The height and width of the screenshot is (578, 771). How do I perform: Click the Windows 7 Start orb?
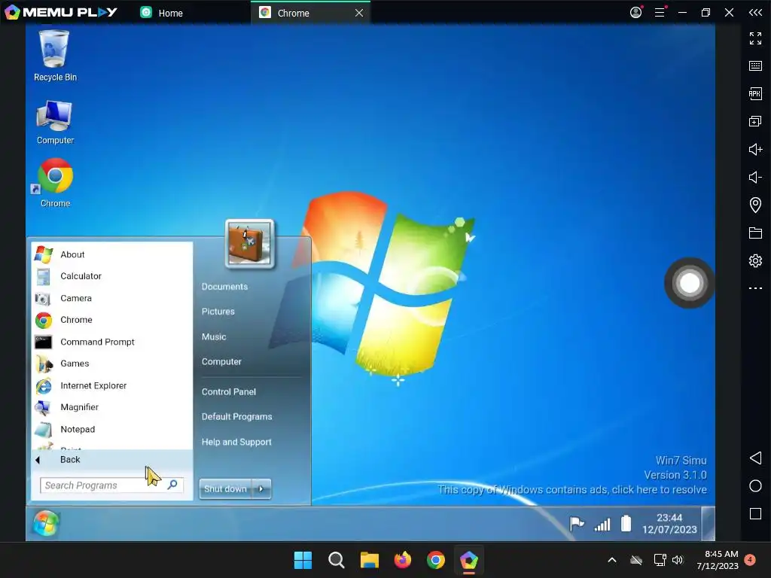tap(46, 523)
